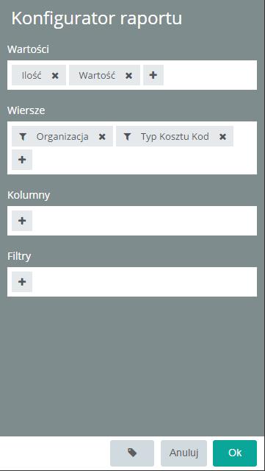Remove the Wartość value chip
This screenshot has height=471, width=265.
128,75
